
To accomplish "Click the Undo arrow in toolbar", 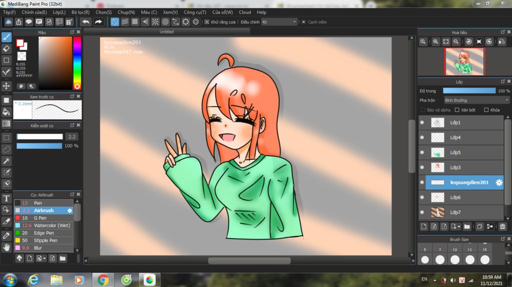I will point(86,22).
